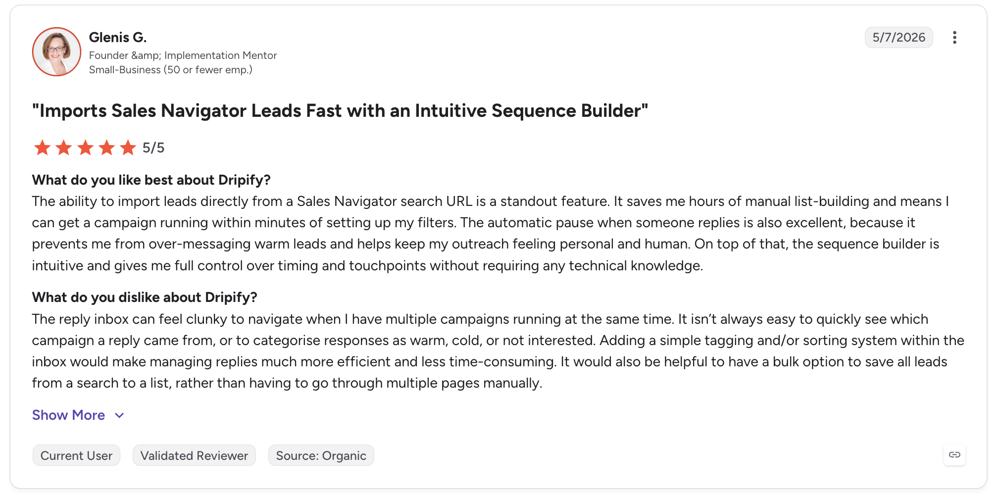Click the first rating star

point(42,148)
